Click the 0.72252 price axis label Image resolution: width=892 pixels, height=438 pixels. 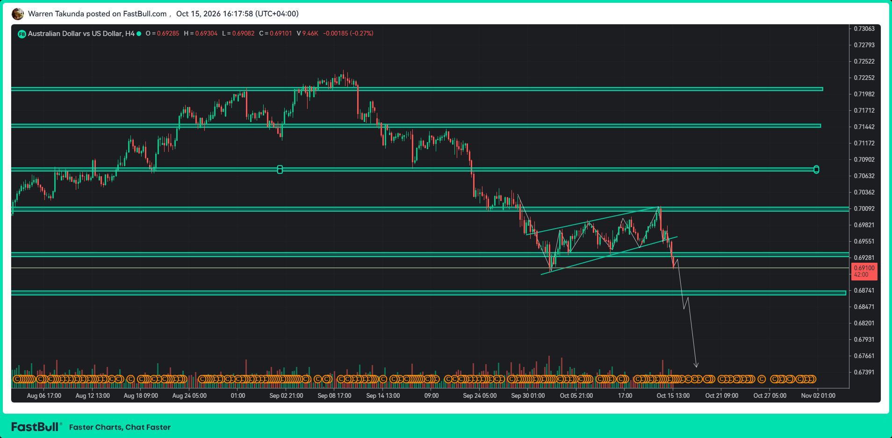[x=864, y=78]
